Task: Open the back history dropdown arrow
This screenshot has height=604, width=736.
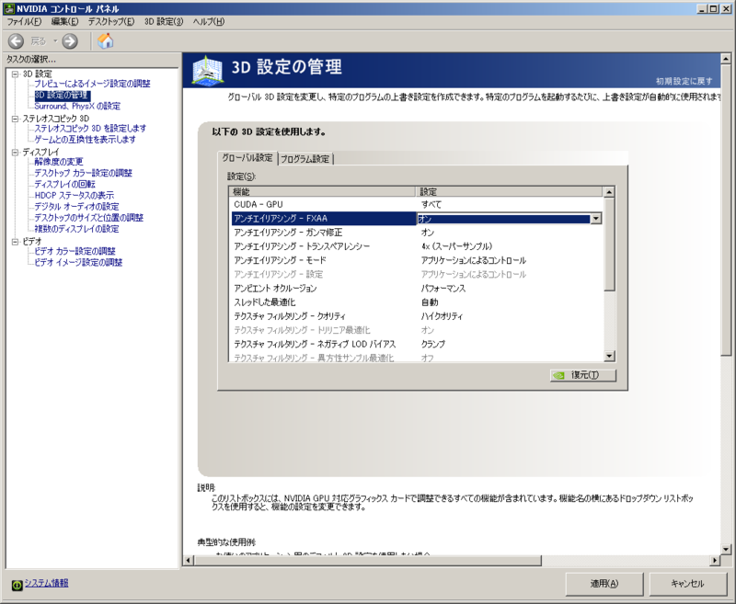Action: coord(55,41)
